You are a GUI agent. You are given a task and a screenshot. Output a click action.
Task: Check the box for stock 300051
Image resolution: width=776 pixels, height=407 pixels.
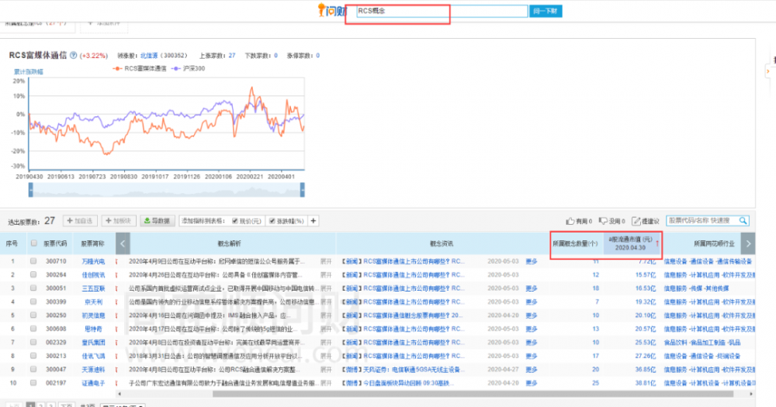click(33, 288)
